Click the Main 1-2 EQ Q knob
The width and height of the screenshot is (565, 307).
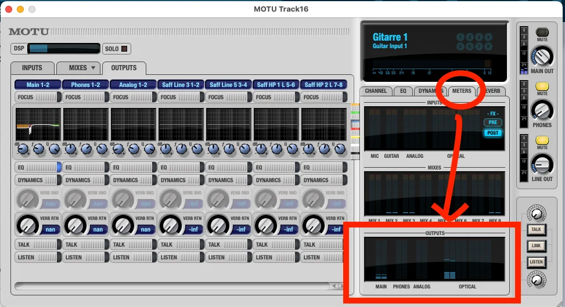(x=55, y=149)
